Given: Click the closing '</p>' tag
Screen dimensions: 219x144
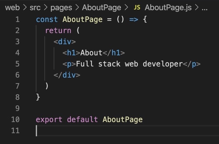Looking at the screenshot, I should pos(192,64).
